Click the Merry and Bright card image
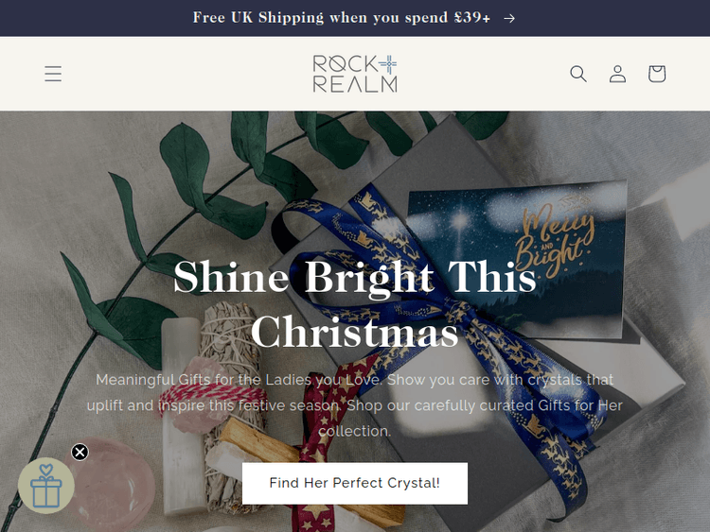 [516, 258]
